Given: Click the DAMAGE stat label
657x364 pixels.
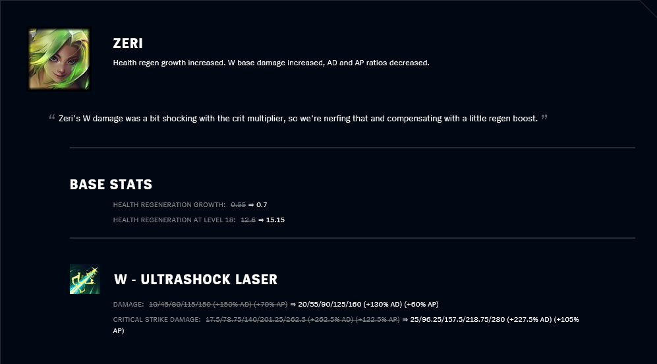Looking at the screenshot, I should click(x=129, y=304).
